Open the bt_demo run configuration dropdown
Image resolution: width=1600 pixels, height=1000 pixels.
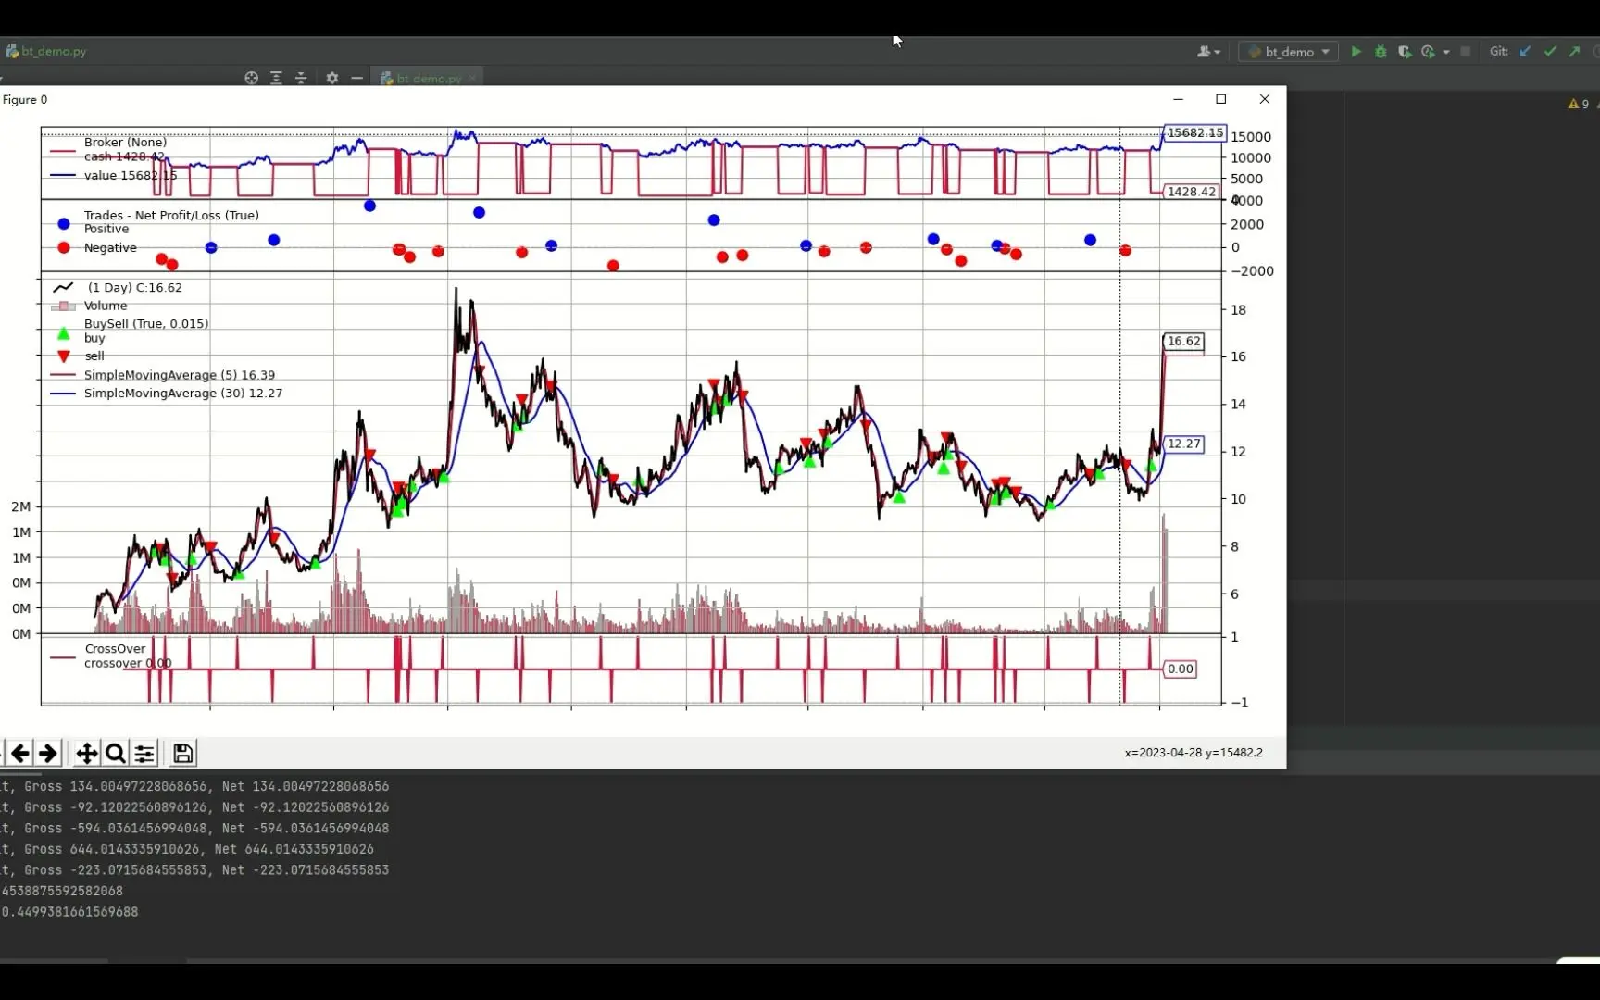click(x=1288, y=52)
